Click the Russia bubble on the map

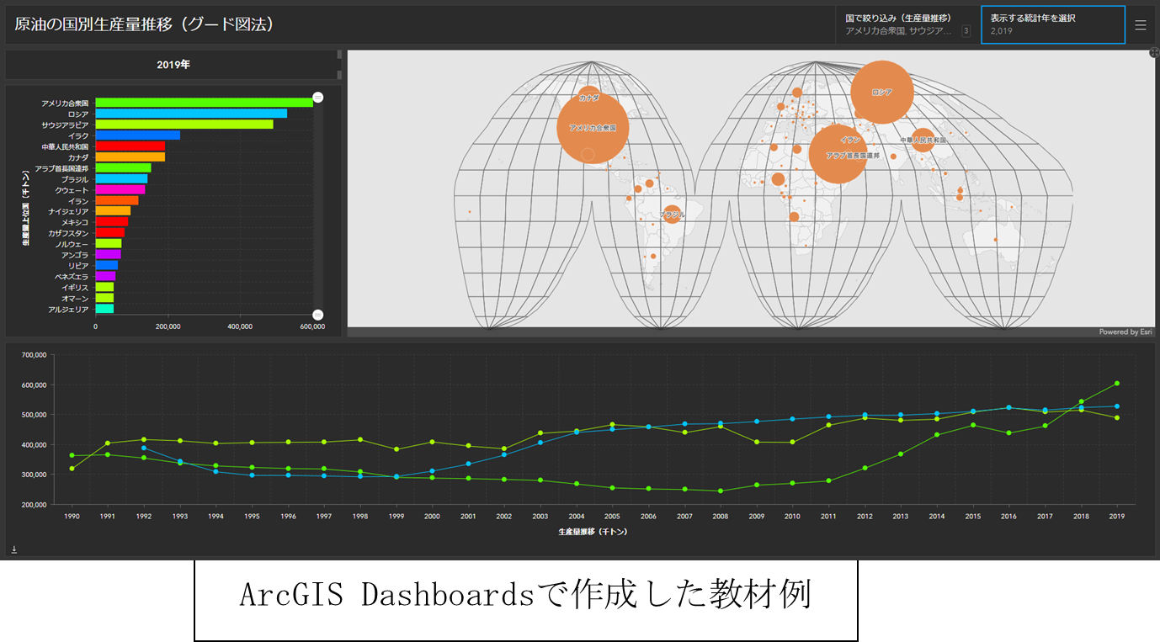coord(881,93)
